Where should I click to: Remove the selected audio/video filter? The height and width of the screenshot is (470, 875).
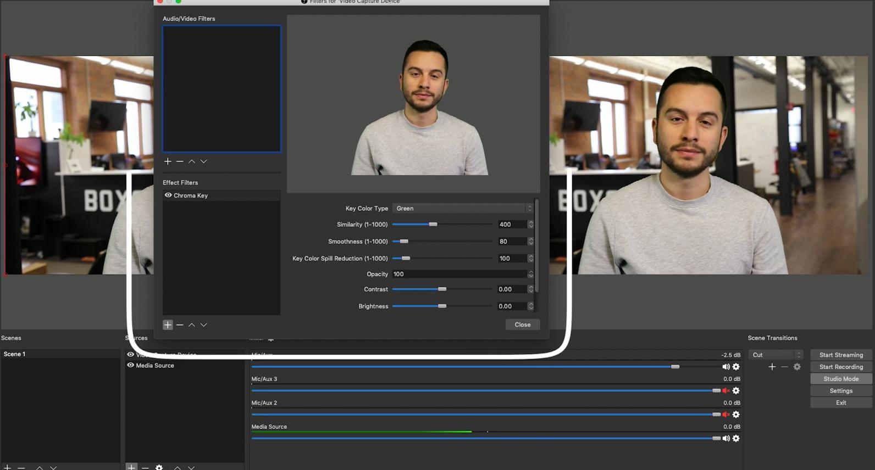tap(180, 161)
